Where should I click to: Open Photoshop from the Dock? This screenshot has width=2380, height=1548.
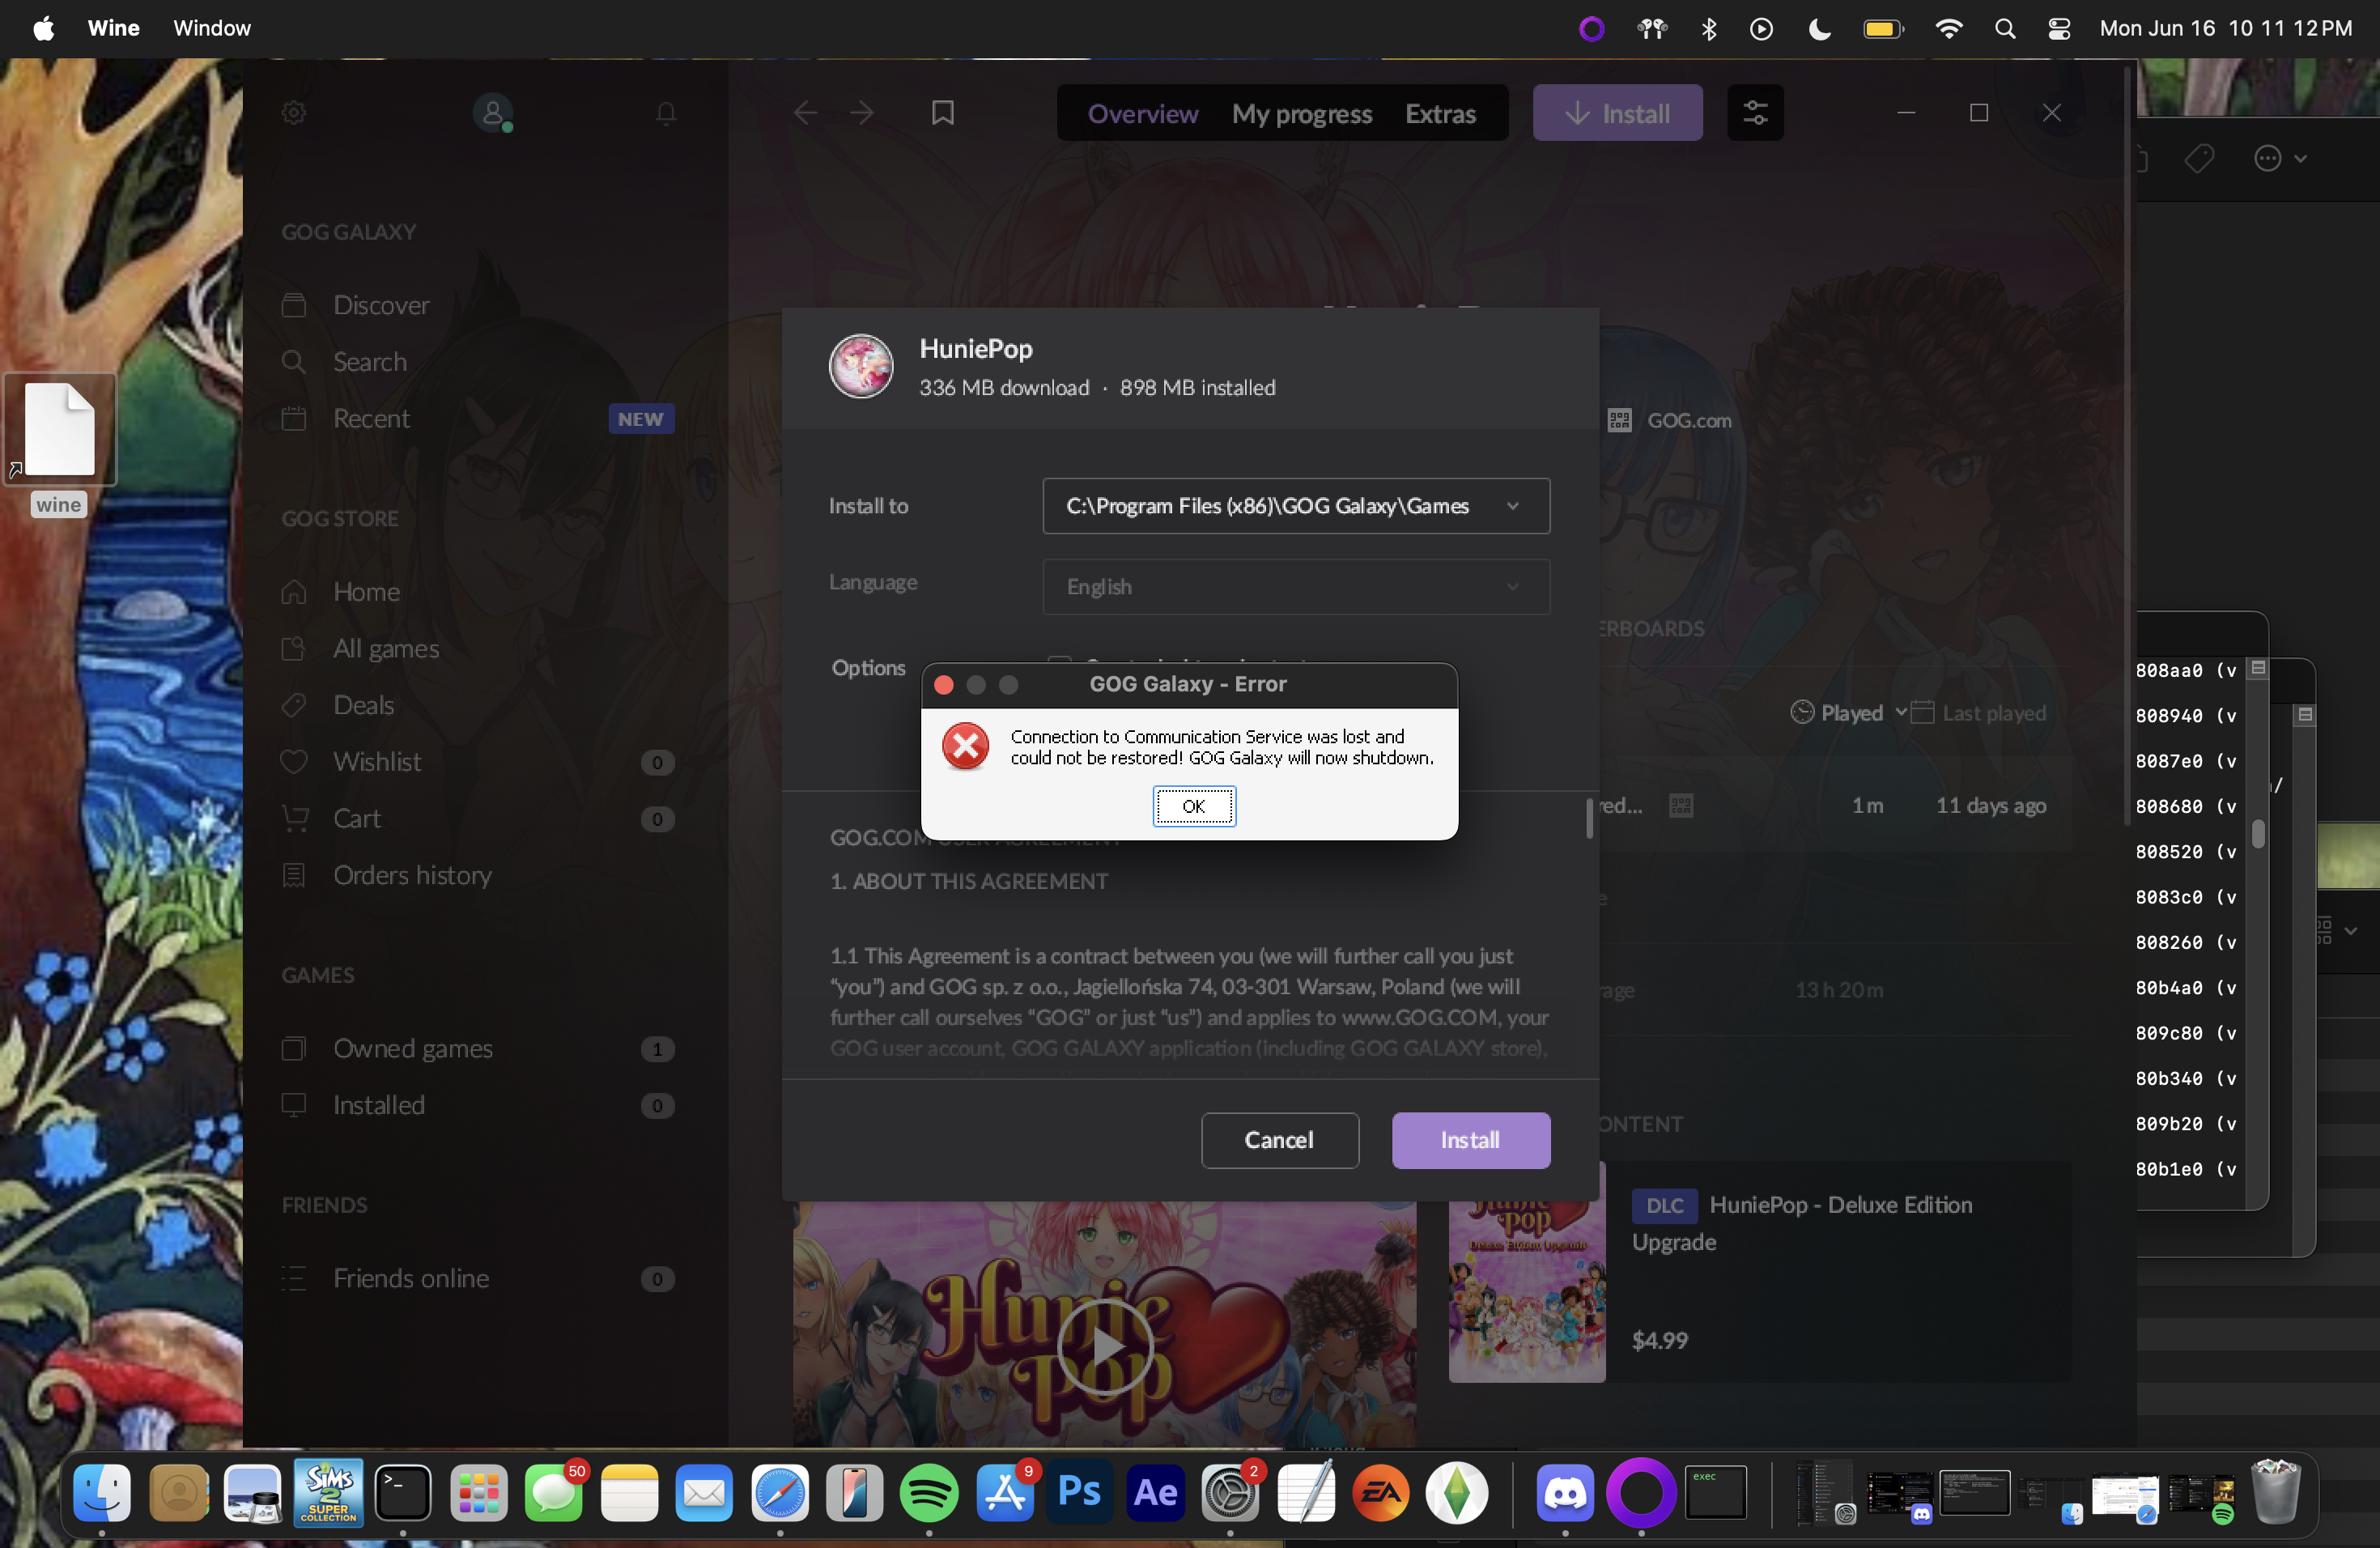[1080, 1493]
